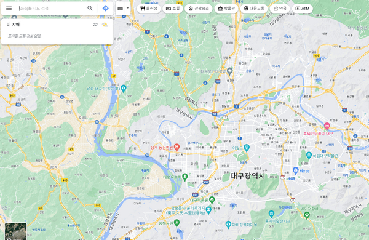Click the M tree shopping pin
Screen dimensions: 369x240
coord(296,170)
